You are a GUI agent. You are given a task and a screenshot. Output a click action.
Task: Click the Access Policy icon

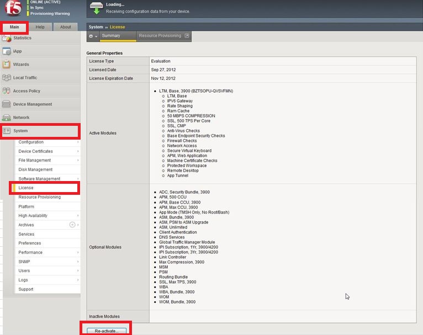pos(7,91)
